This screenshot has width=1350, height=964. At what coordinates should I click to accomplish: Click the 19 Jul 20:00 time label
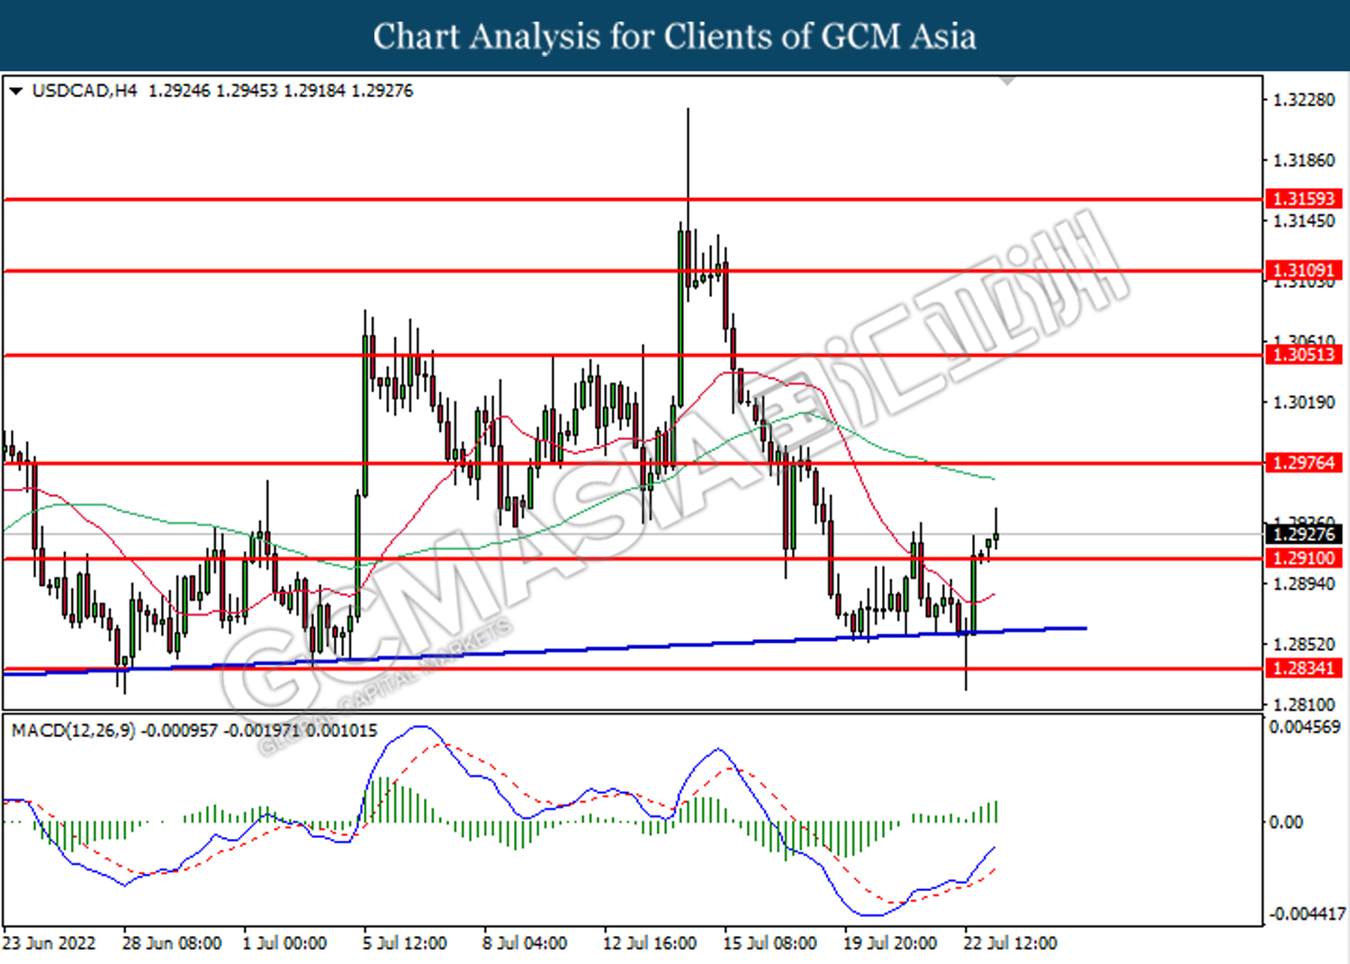click(x=890, y=943)
